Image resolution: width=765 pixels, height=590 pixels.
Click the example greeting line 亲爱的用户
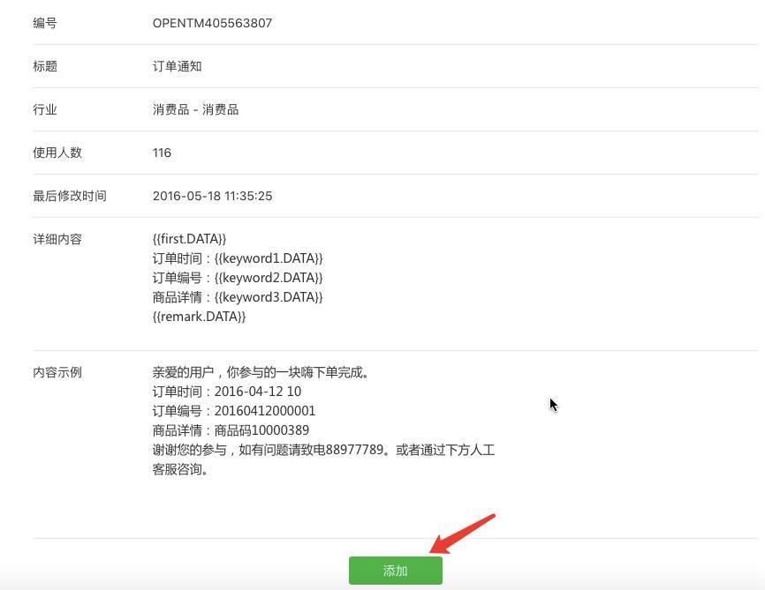(x=261, y=372)
